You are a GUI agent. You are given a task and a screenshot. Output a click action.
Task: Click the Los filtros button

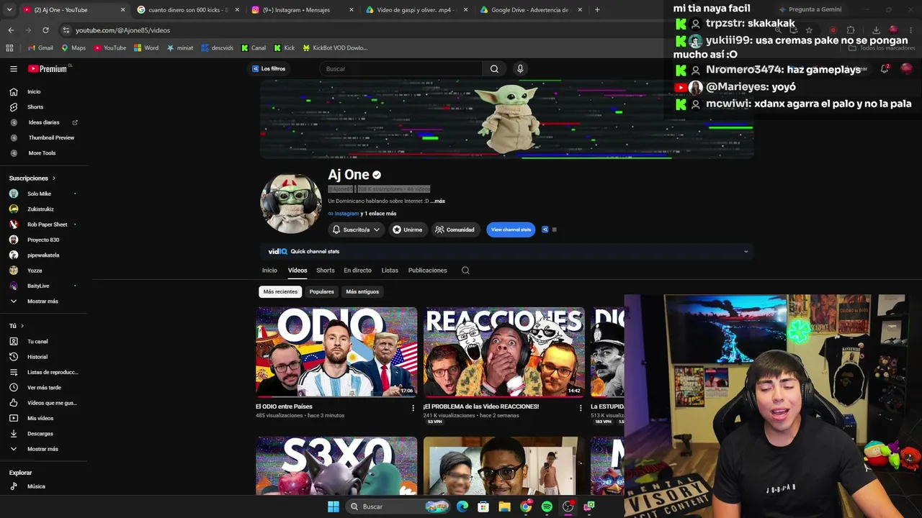click(269, 69)
